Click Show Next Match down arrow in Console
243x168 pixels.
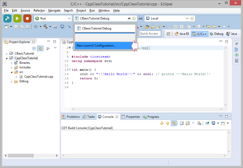coord(162,123)
